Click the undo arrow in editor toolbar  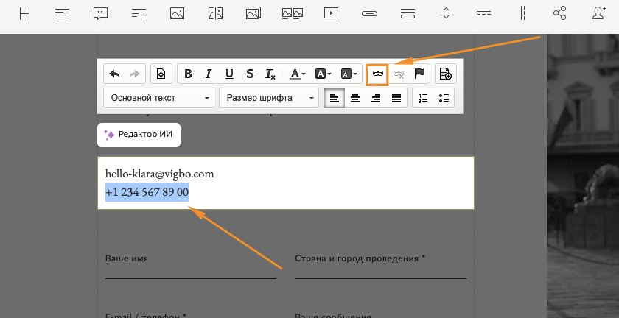point(114,74)
